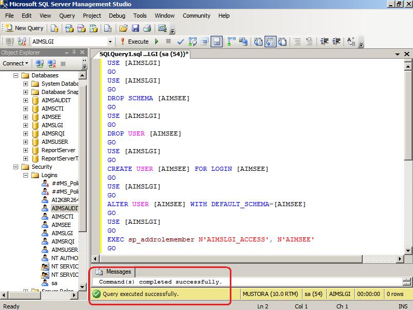Viewport: 413px width, 310px height.
Task: Switch to Results to File
Action: 282,42
